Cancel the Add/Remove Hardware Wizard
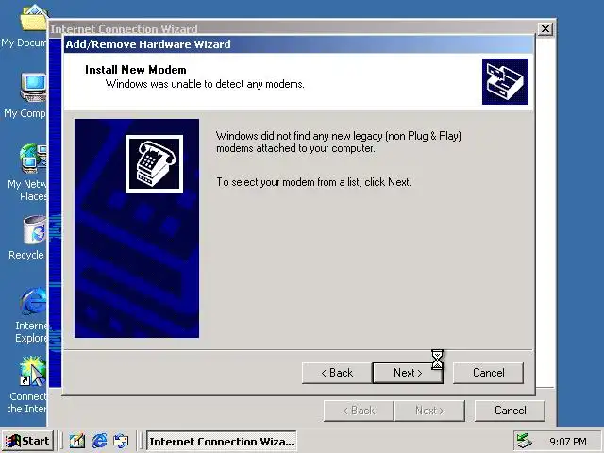The height and width of the screenshot is (453, 604). tap(488, 373)
